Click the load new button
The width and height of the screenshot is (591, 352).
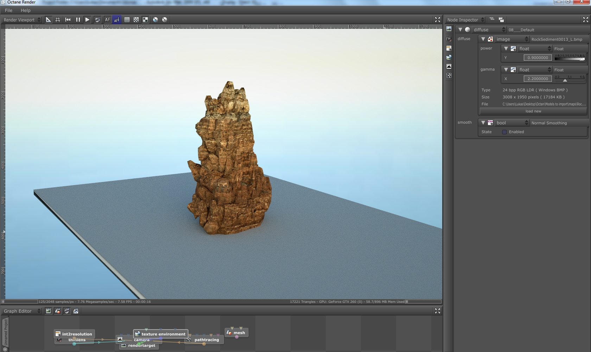(533, 111)
